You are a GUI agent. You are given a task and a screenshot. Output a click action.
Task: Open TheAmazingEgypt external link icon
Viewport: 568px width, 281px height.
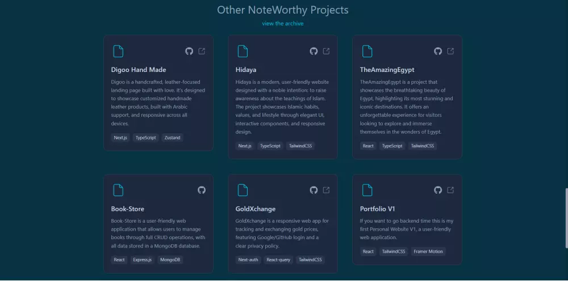point(451,52)
